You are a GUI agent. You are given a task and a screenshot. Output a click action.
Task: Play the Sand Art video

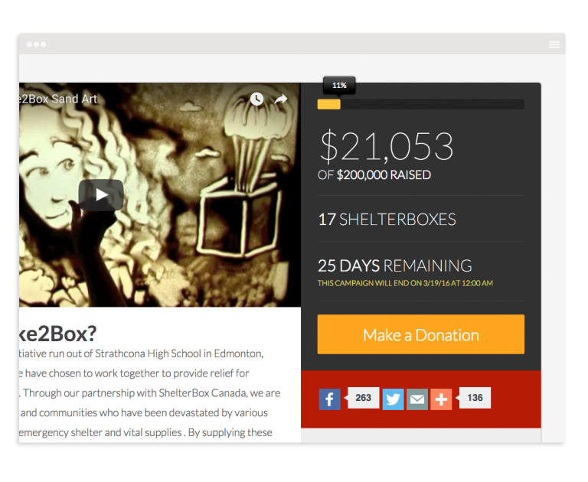tap(101, 195)
